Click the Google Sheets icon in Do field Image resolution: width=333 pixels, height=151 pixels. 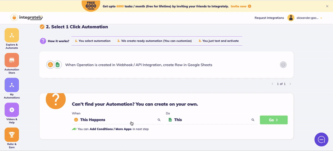point(170,120)
